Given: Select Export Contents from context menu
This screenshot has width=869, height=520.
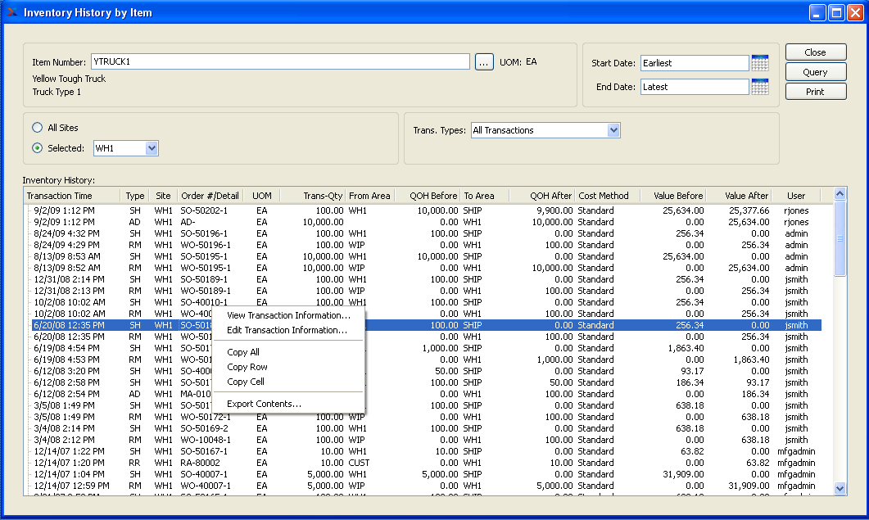Looking at the screenshot, I should coord(264,404).
